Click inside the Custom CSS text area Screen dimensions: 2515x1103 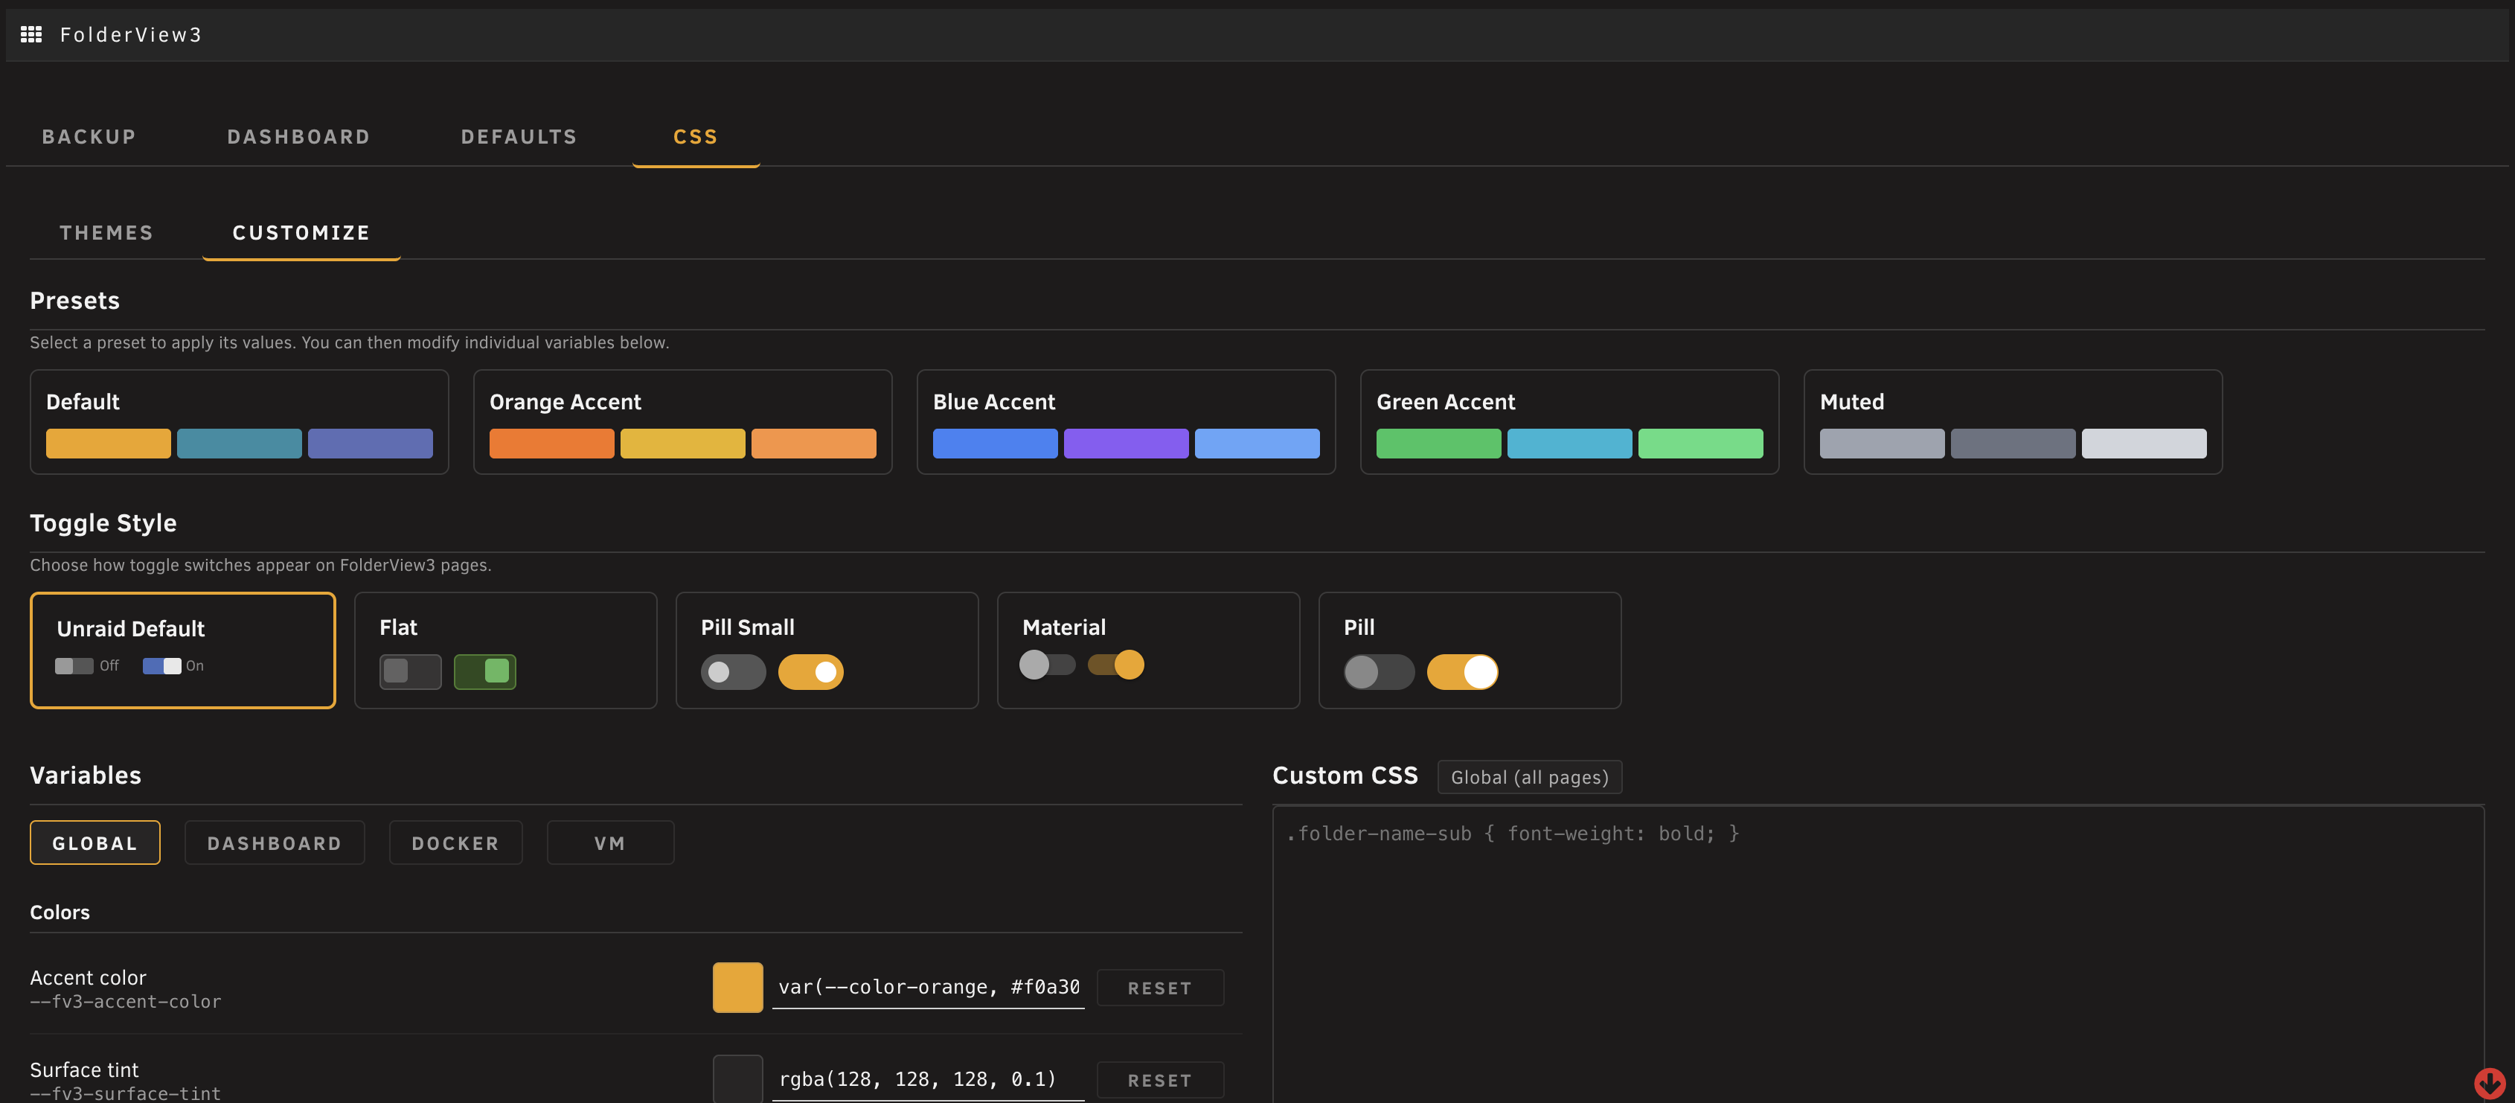(1879, 953)
